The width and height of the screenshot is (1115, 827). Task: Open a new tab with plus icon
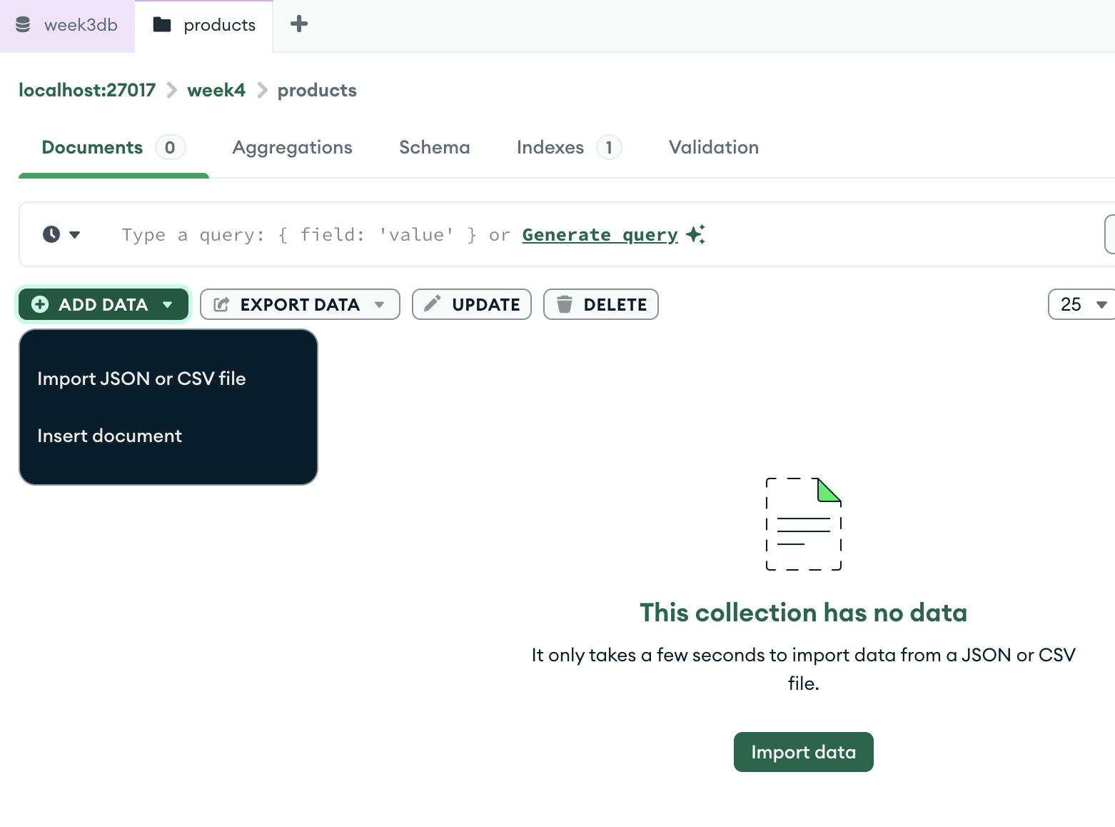tap(299, 24)
